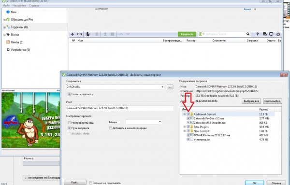
Task: Click the Report link above the ad
Action: pos(247,9)
